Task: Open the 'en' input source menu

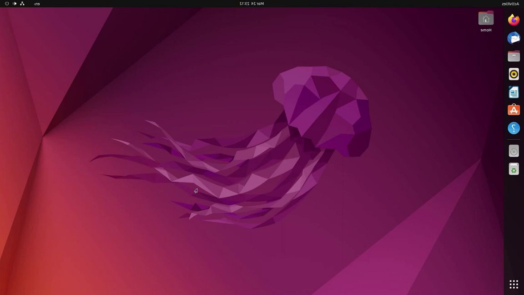Action: 37,4
